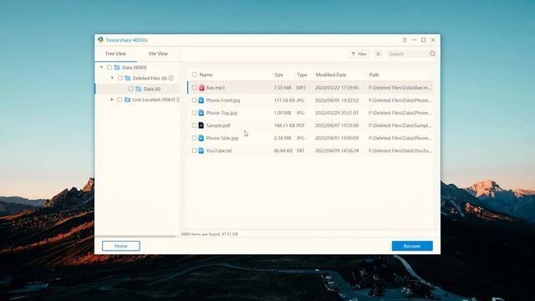Image resolution: width=535 pixels, height=301 pixels.
Task: Click the file name Bae.mp3
Action: (x=216, y=88)
